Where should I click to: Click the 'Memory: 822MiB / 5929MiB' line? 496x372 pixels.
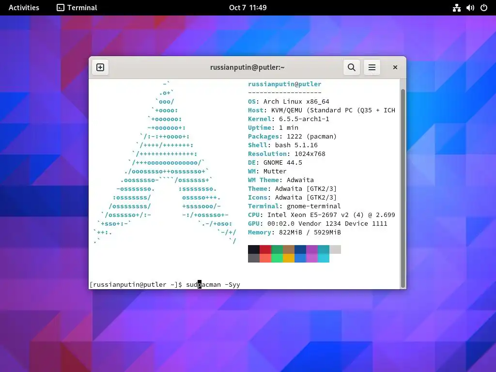tap(294, 232)
